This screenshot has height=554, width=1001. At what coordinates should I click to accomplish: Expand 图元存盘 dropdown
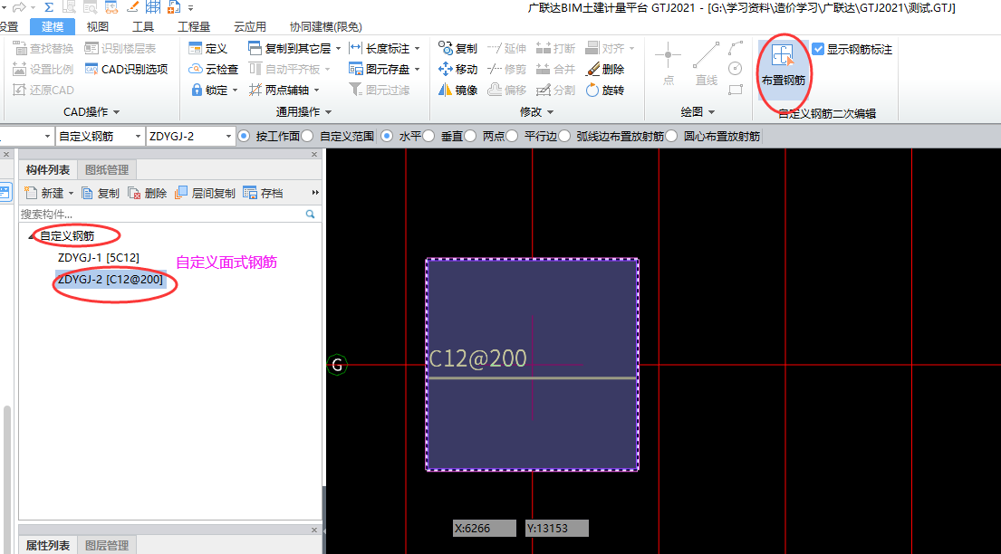(417, 69)
